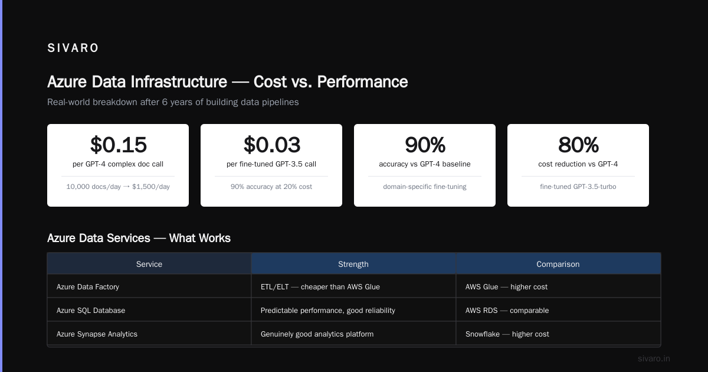Click the sivaro.in footer text
This screenshot has width=708, height=372.
654,358
